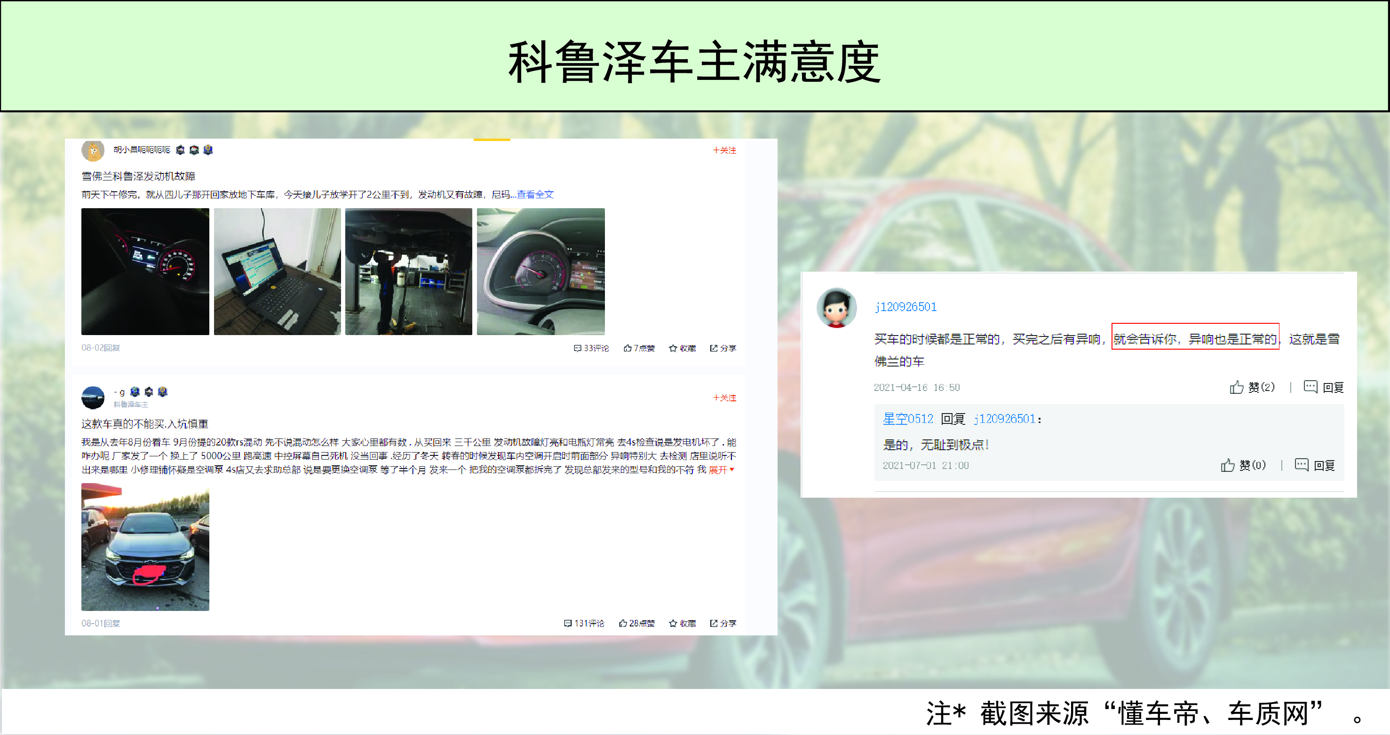
Task: Share second post with 分享 icon
Action: pyautogui.click(x=723, y=623)
